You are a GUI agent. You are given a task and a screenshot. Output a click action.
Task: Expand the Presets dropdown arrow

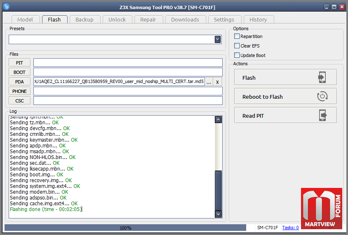tap(218, 40)
